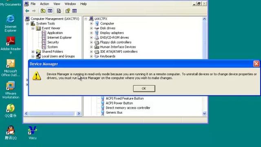
Task: Click the Properties toolbar icon
Action: click(59, 11)
